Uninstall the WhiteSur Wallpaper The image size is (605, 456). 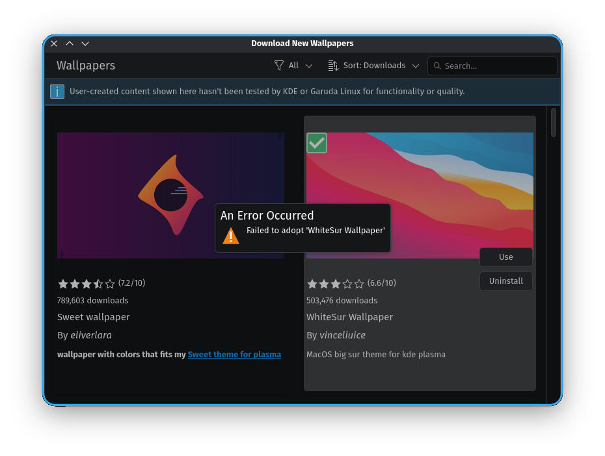(x=506, y=281)
